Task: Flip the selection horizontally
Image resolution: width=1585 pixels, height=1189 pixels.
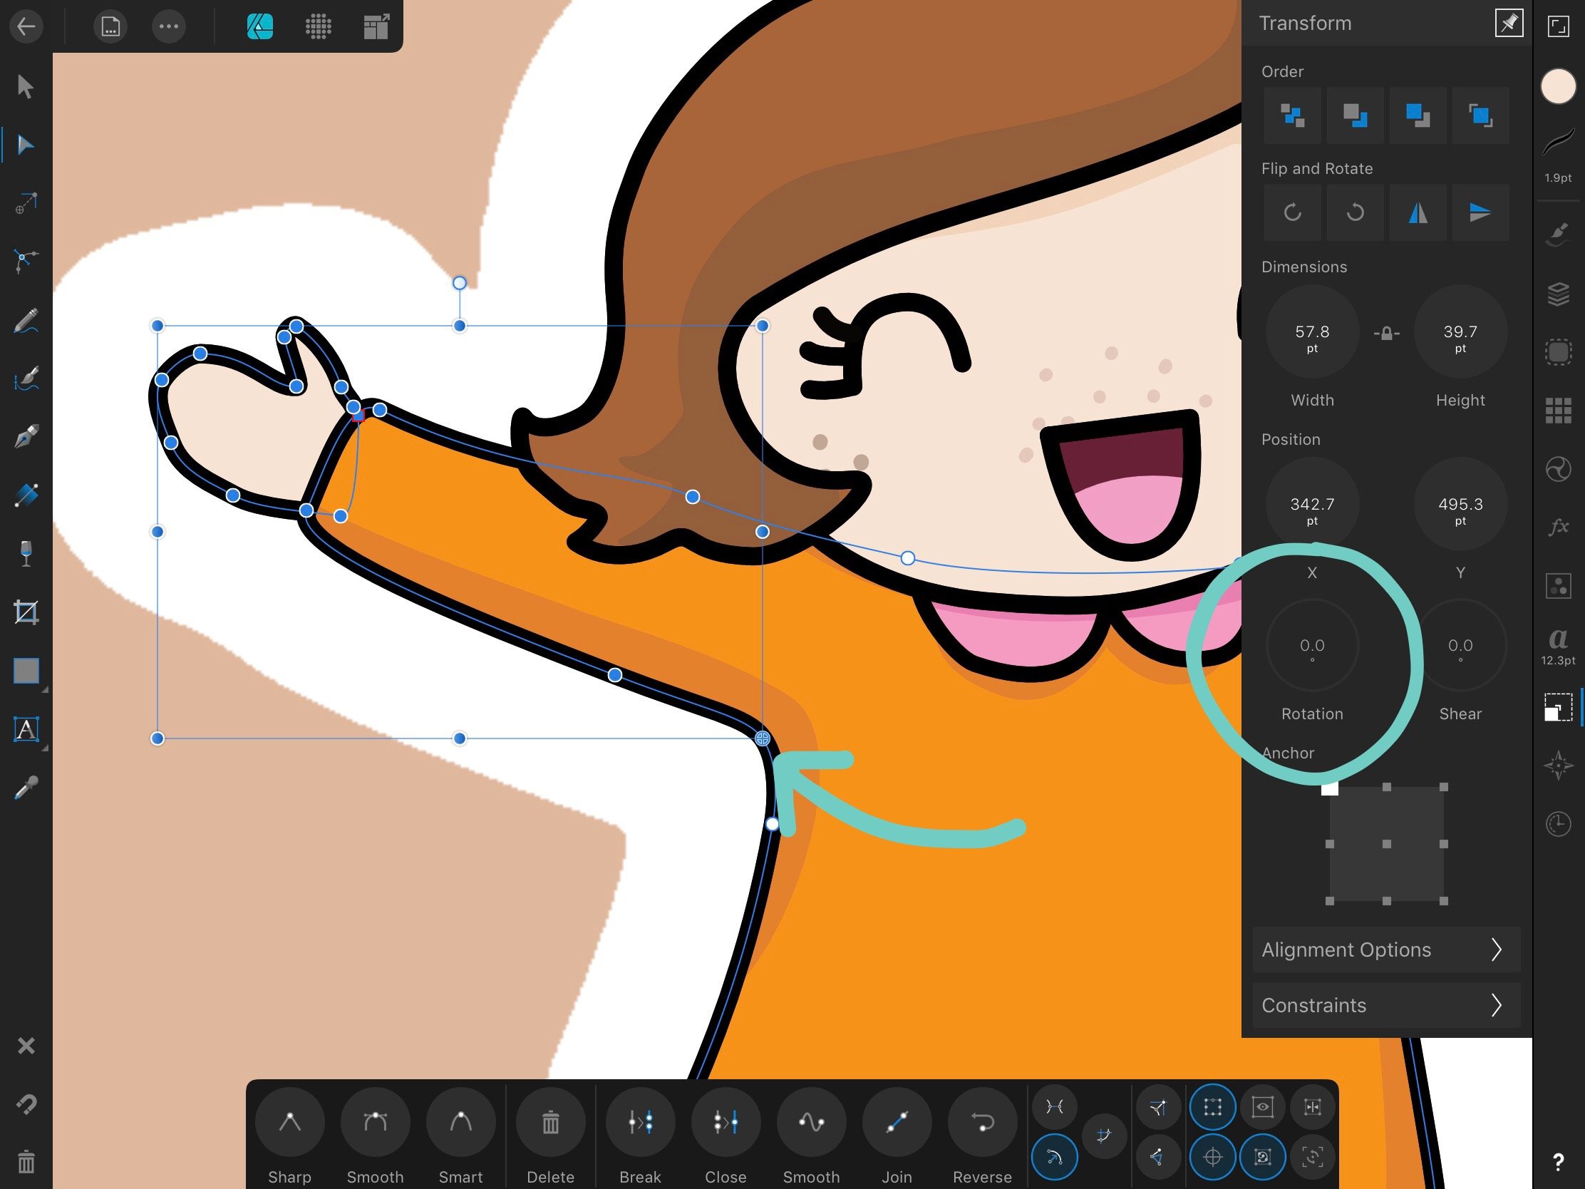Action: [1418, 213]
